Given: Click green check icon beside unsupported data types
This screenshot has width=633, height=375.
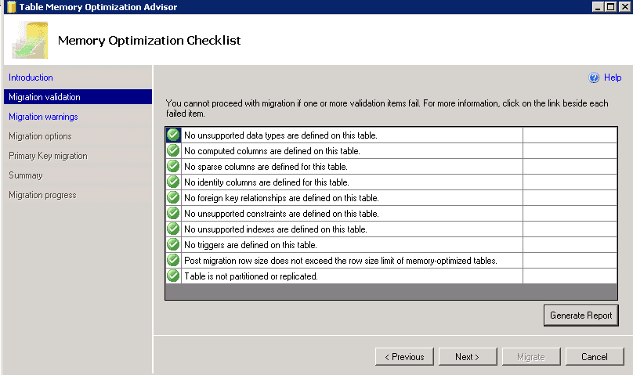Looking at the screenshot, I should click(x=173, y=135).
